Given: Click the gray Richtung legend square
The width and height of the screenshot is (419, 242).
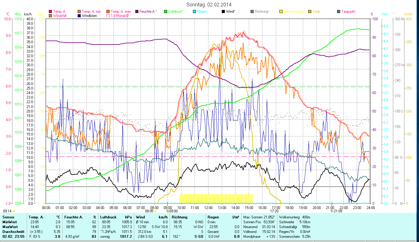Looking at the screenshot, I should pyautogui.click(x=252, y=11).
